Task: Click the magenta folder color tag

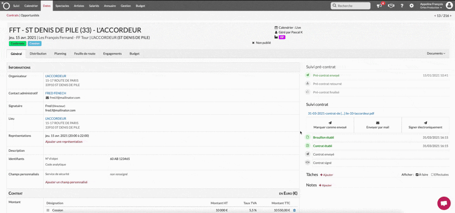Action: click(x=282, y=37)
